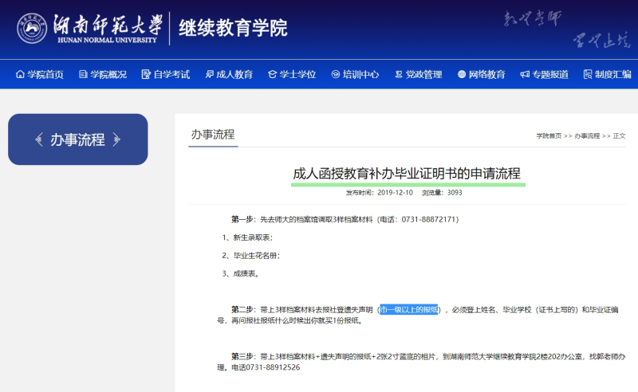This screenshot has height=392, width=638.
Task: Click the publish date 2019-12-10
Action: tap(395, 193)
